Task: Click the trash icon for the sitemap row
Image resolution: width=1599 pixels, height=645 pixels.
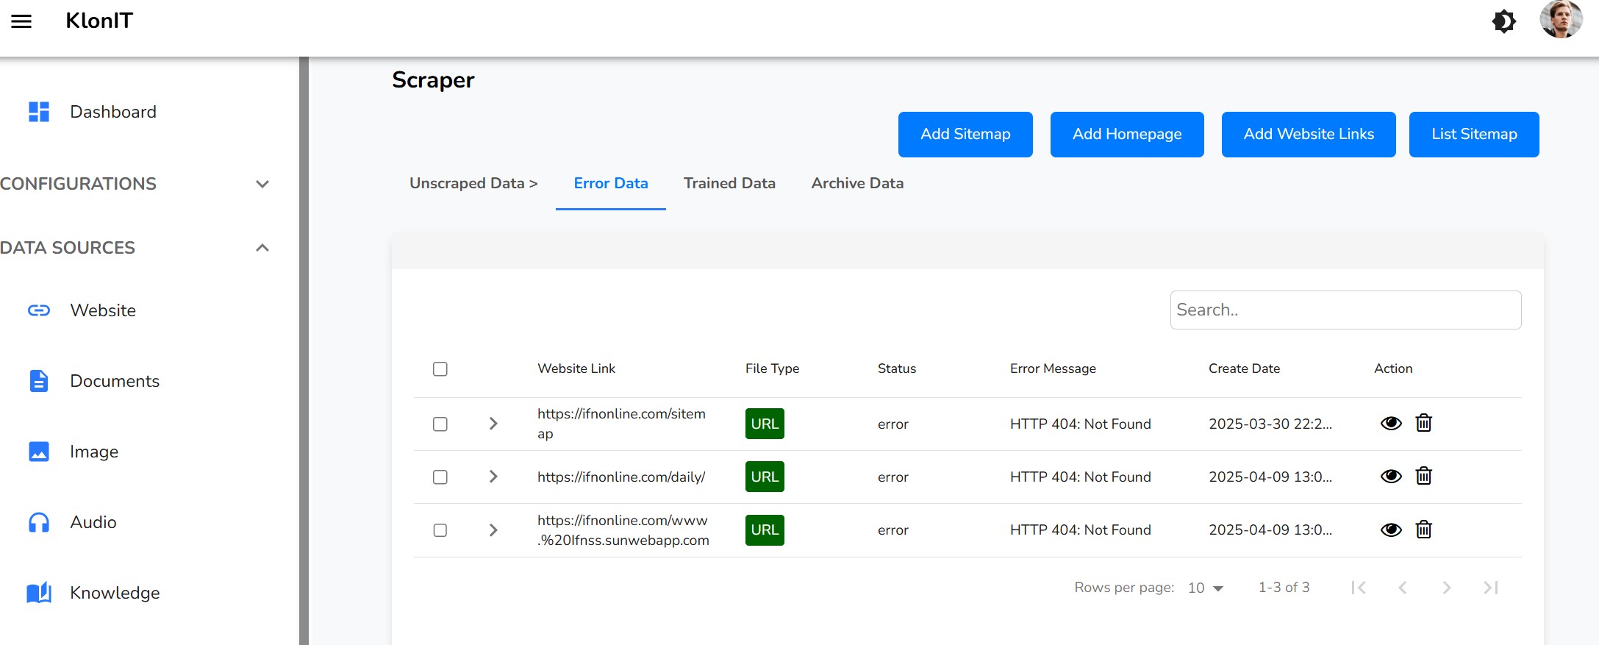Action: (1423, 424)
